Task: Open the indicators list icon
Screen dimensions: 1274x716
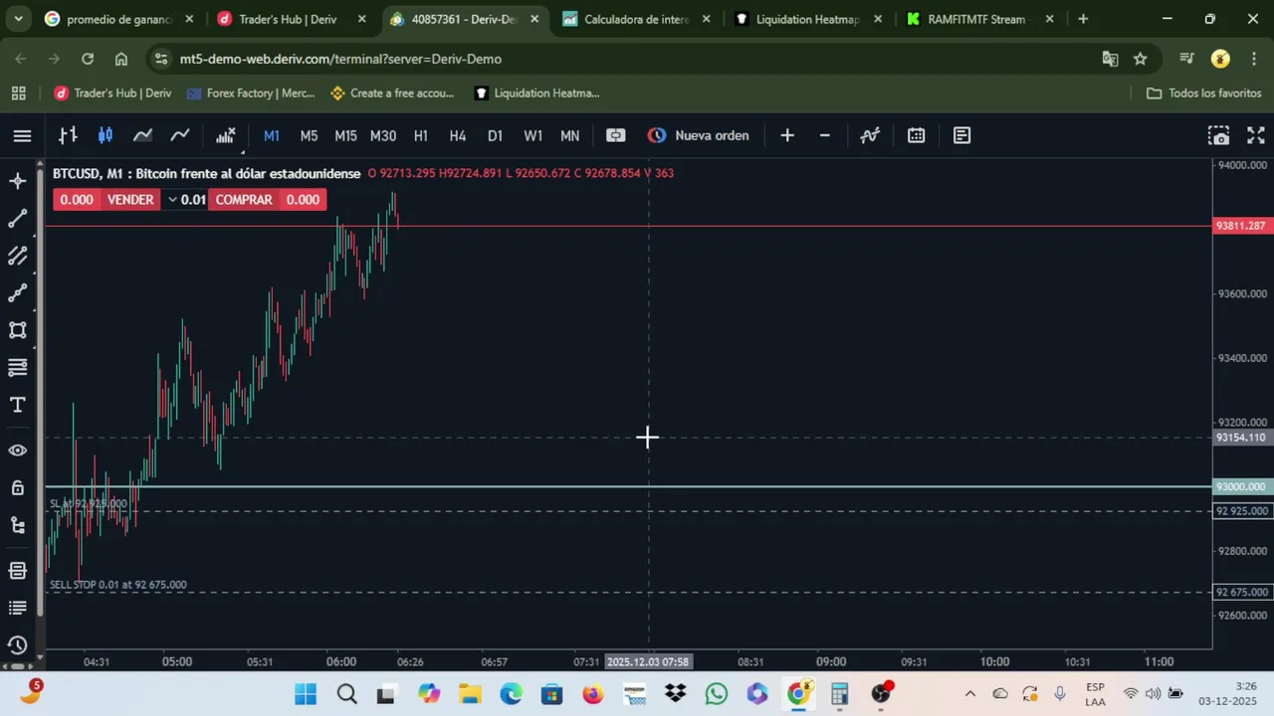Action: 870,135
